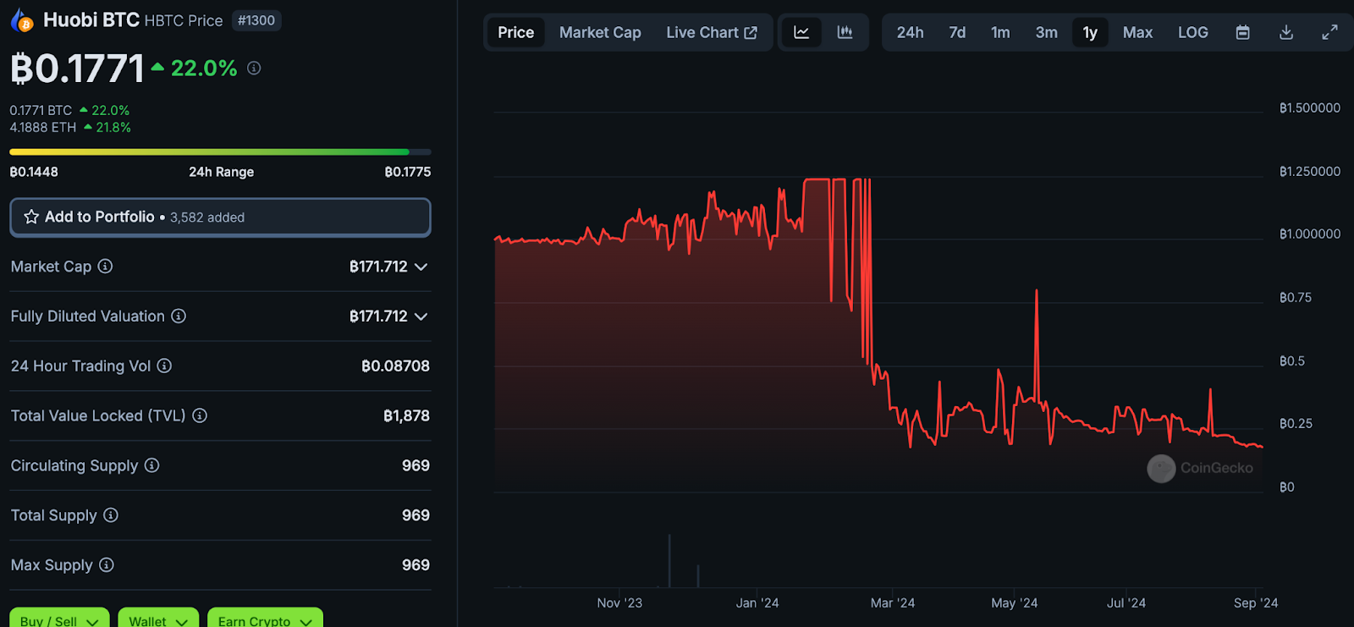Click the Huobi BTC coin logo icon

tap(21, 20)
